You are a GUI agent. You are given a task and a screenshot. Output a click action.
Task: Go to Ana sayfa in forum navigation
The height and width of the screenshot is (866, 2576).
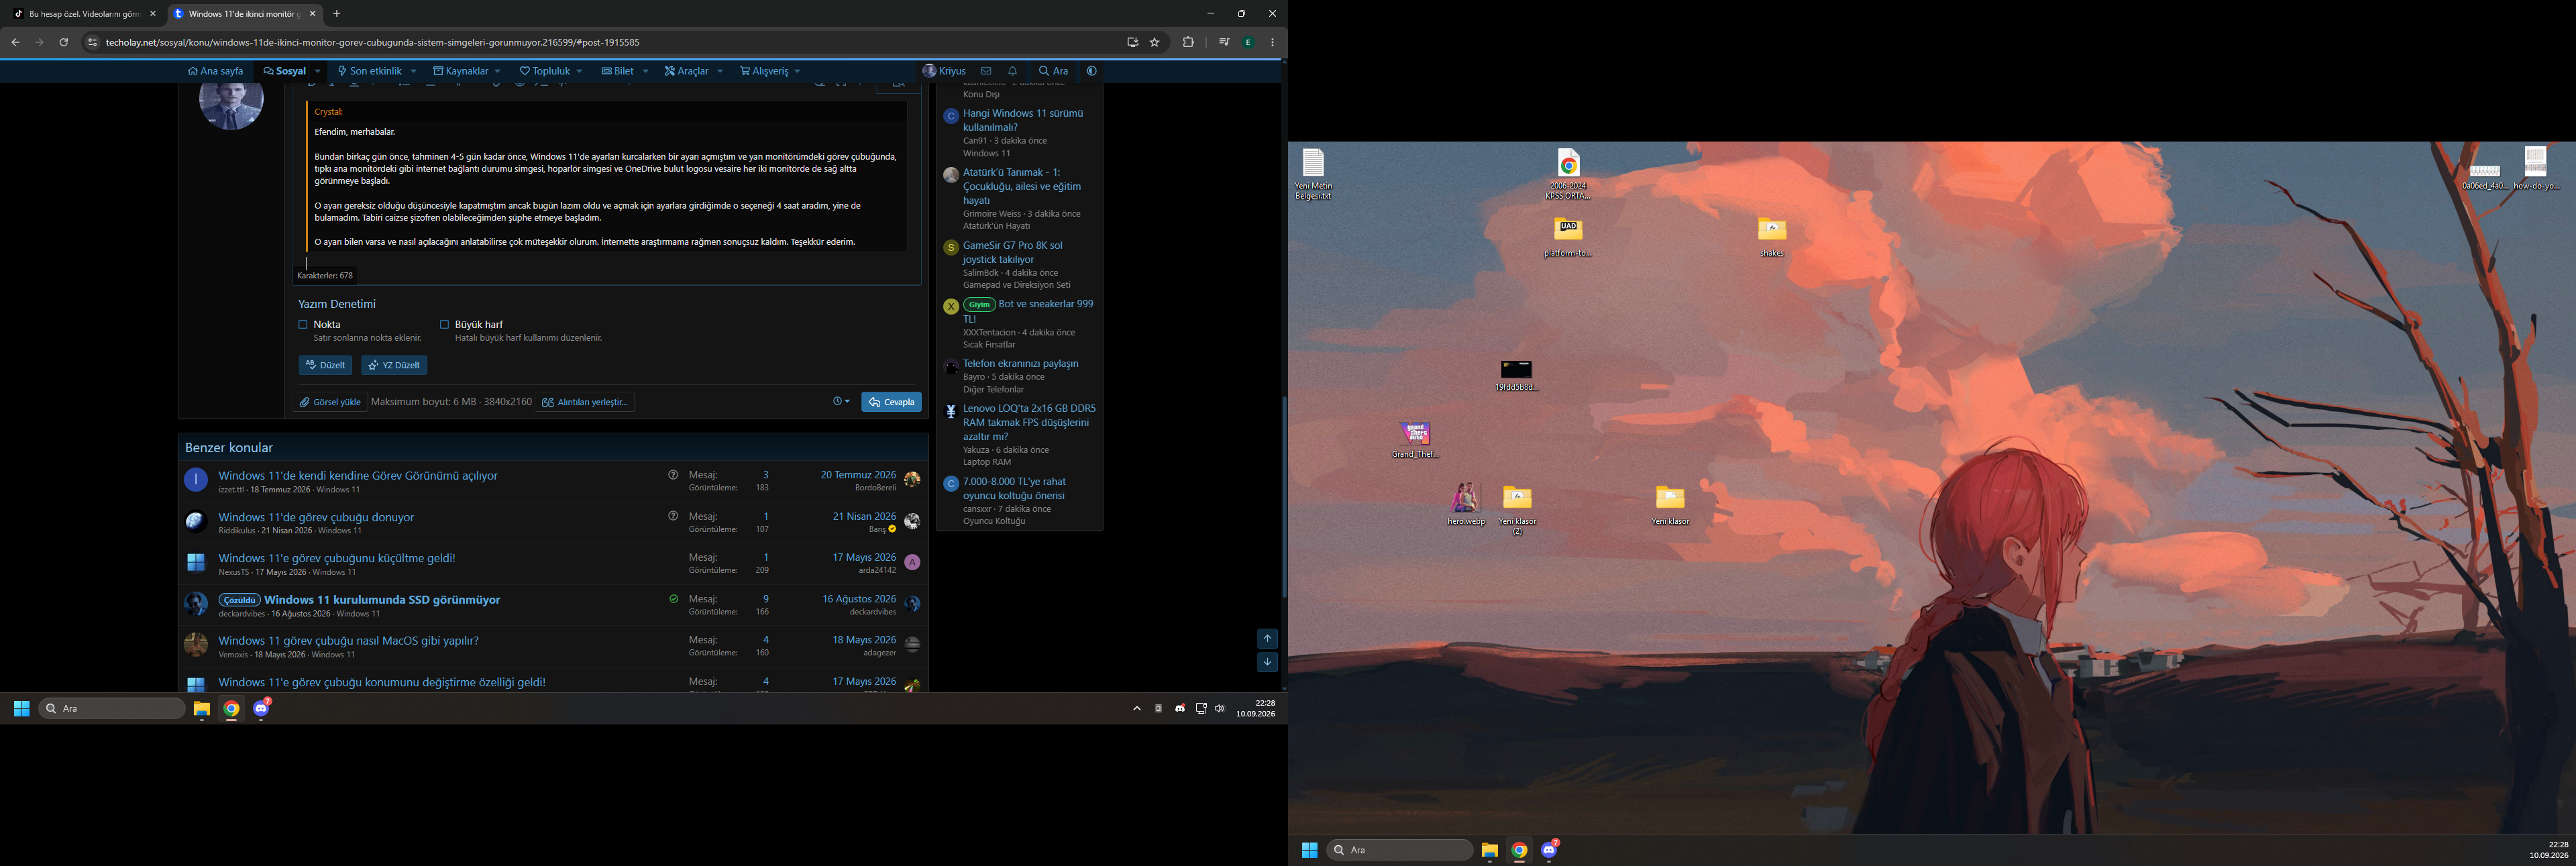coord(215,71)
